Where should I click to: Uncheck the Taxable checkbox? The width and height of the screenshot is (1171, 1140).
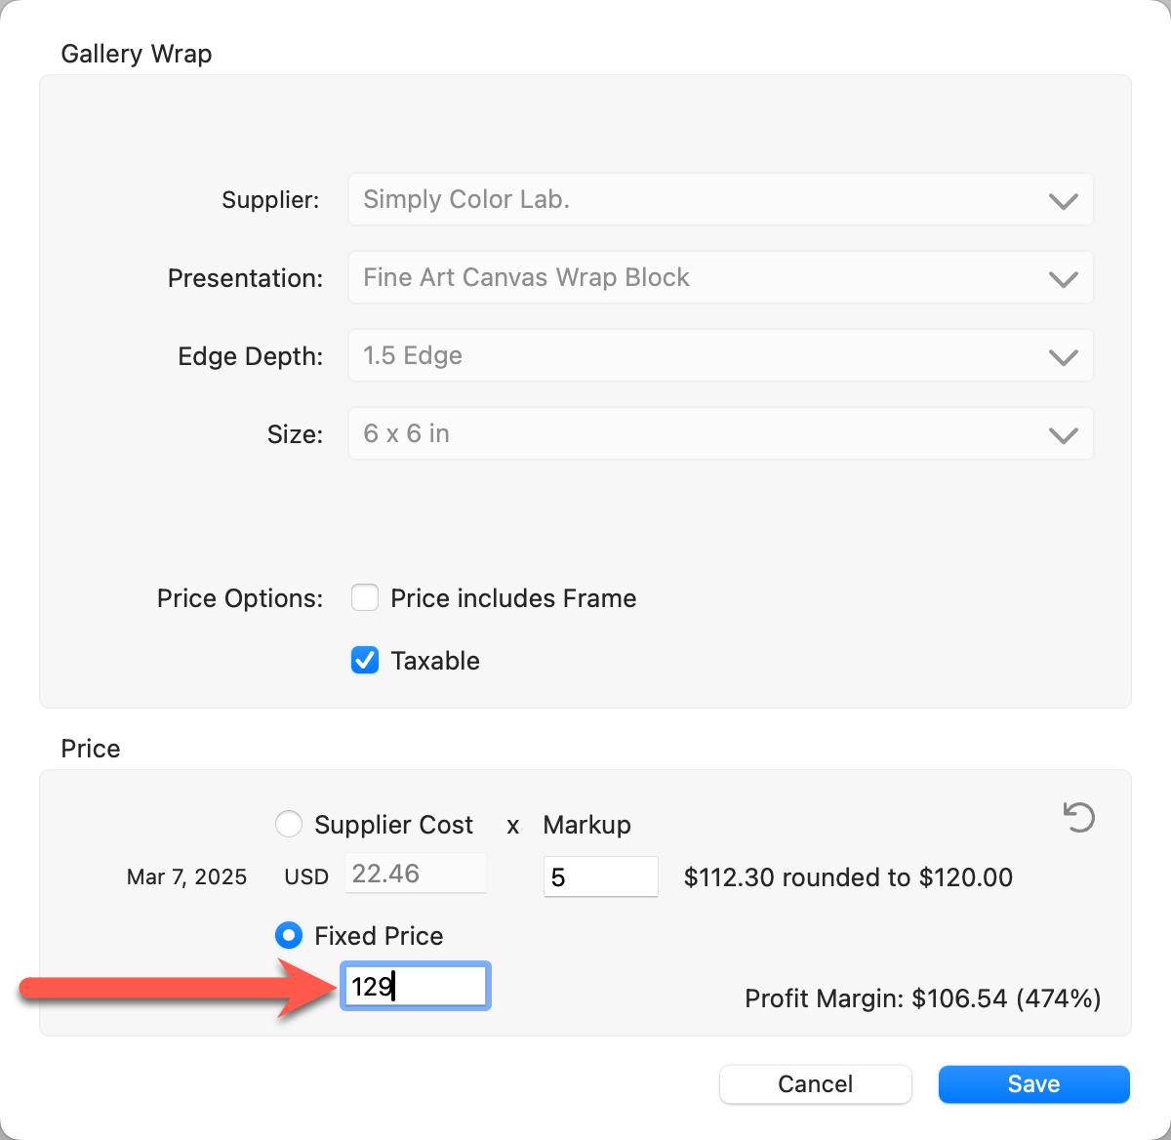[x=365, y=661]
